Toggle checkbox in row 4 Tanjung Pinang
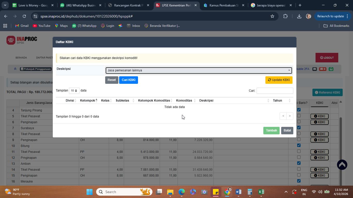Image resolution: width=353 pixels, height=198 pixels. tap(299, 110)
